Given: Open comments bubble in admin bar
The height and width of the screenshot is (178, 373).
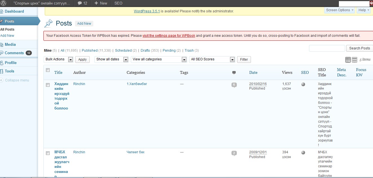Looking at the screenshot, I should [82, 3].
